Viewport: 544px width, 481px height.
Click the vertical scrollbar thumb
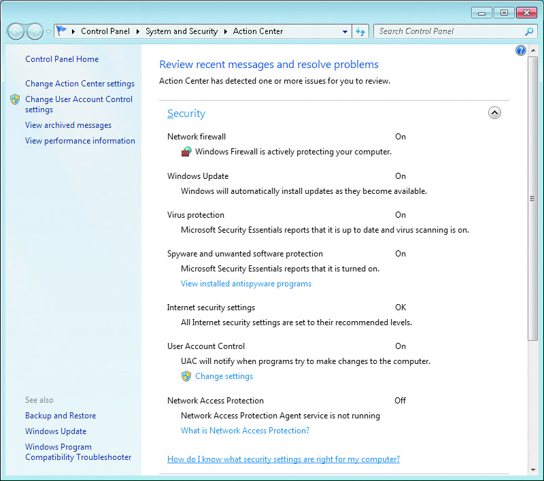pyautogui.click(x=533, y=199)
